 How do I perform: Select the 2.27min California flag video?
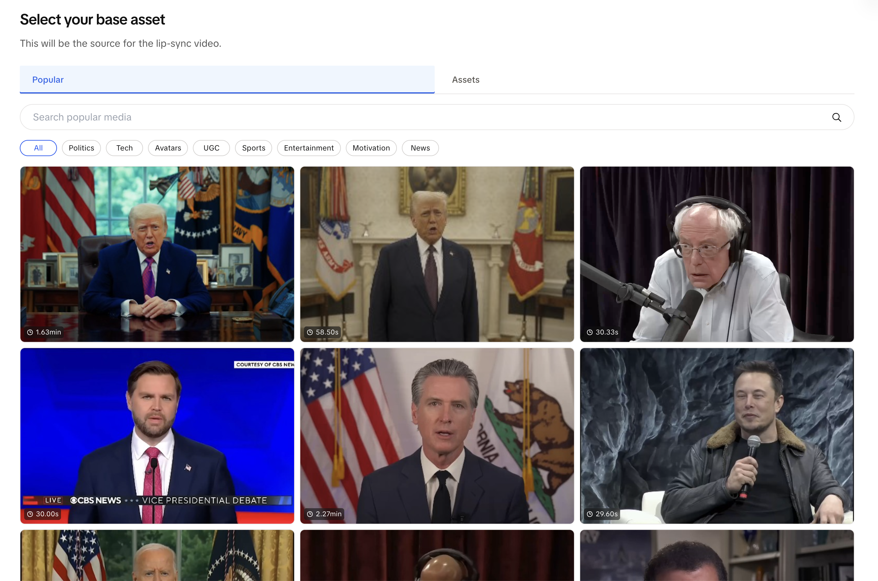pyautogui.click(x=437, y=436)
